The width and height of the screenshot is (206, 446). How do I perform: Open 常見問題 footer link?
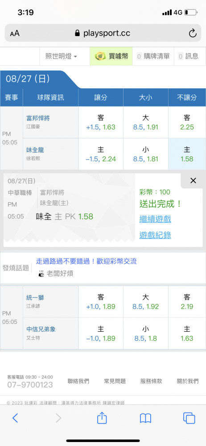click(x=115, y=381)
